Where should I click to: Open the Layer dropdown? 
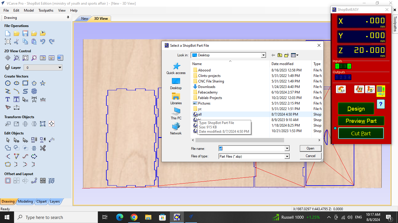[x=43, y=68]
